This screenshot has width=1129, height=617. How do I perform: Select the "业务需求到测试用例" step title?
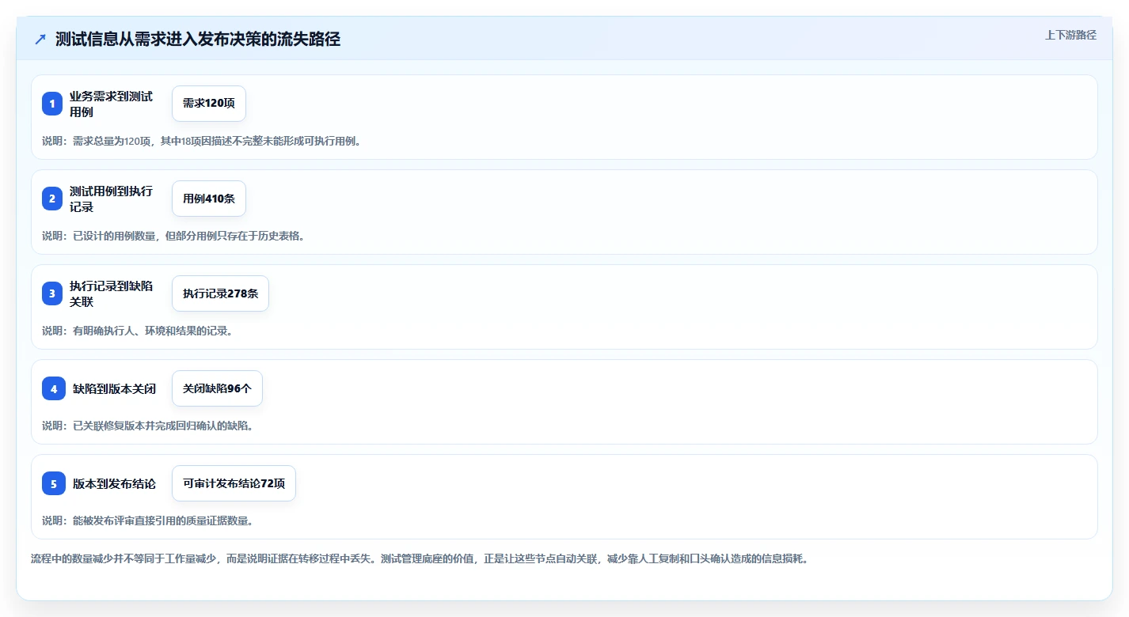coord(111,104)
